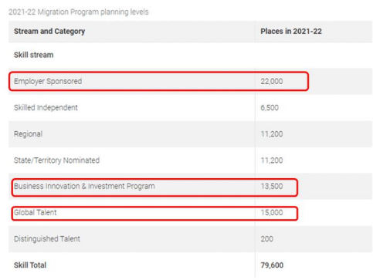Click the 13,500 places value
The image size is (373, 280).
pyautogui.click(x=272, y=186)
